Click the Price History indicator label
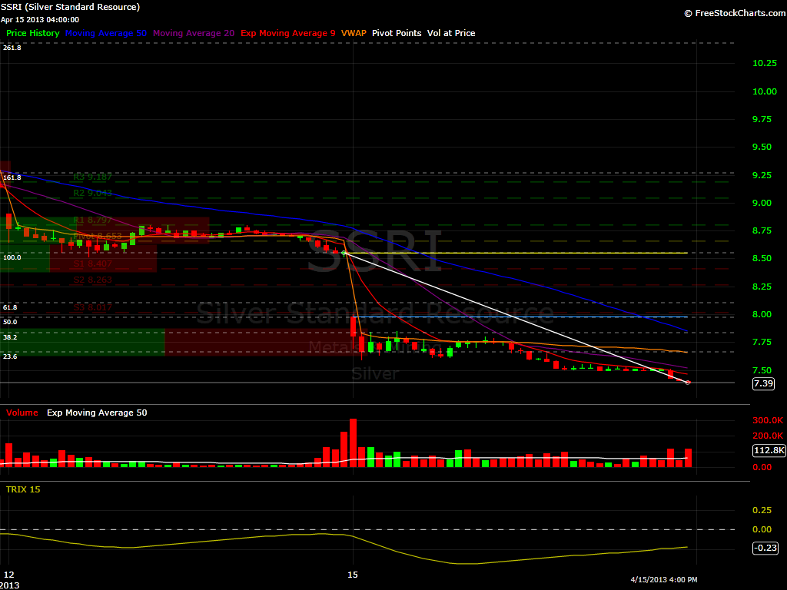The image size is (787, 590). pos(32,33)
